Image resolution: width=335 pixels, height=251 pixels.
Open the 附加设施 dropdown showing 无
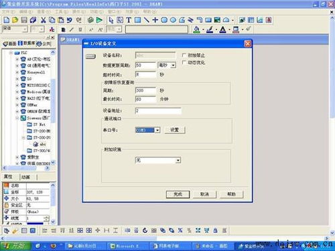[178, 160]
